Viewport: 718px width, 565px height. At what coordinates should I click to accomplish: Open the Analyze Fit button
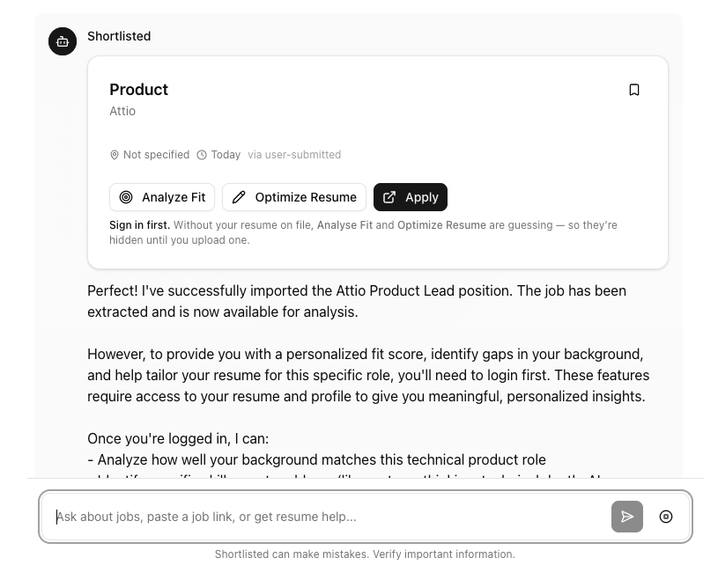tap(162, 197)
